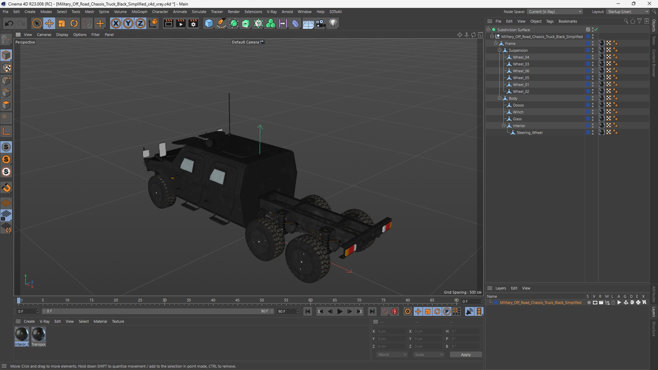This screenshot has height=370, width=658.
Task: Activate the Rotate tool
Action: [x=74, y=23]
